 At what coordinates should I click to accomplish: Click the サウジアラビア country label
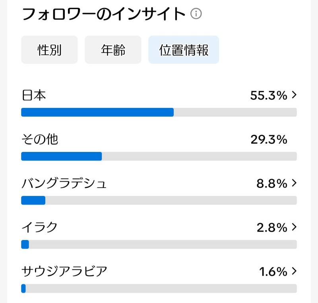tap(64, 271)
